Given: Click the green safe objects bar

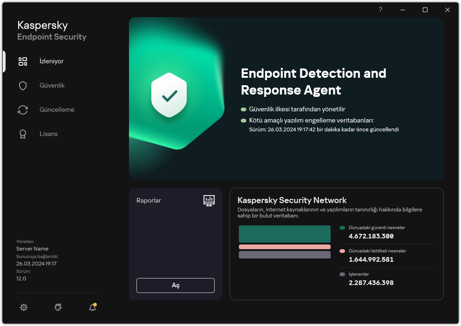Looking at the screenshot, I should [285, 234].
